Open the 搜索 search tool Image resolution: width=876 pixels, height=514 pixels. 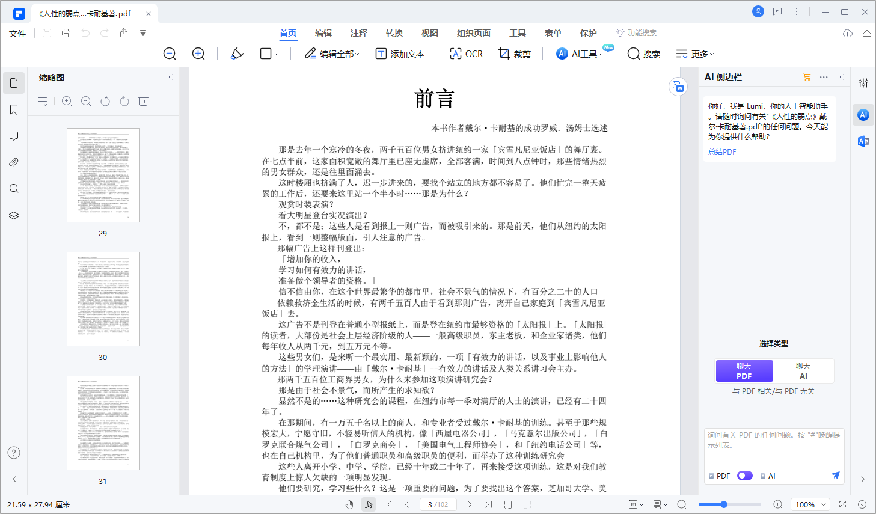(643, 54)
